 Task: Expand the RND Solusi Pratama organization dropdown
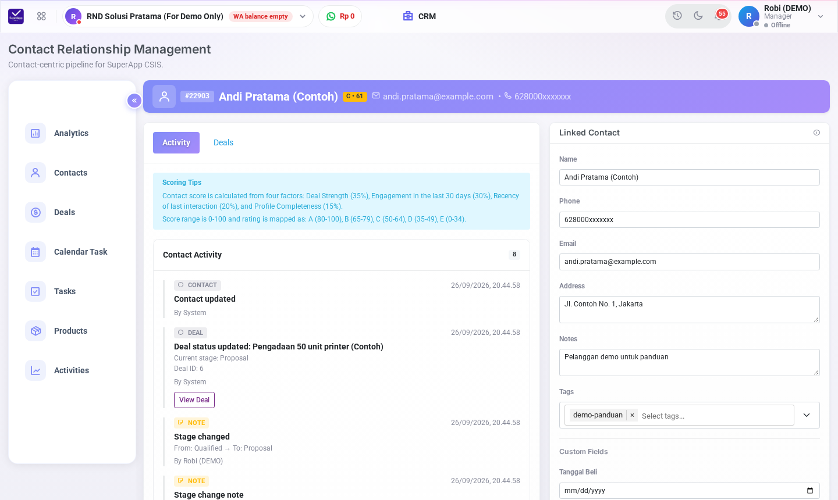pos(303,16)
